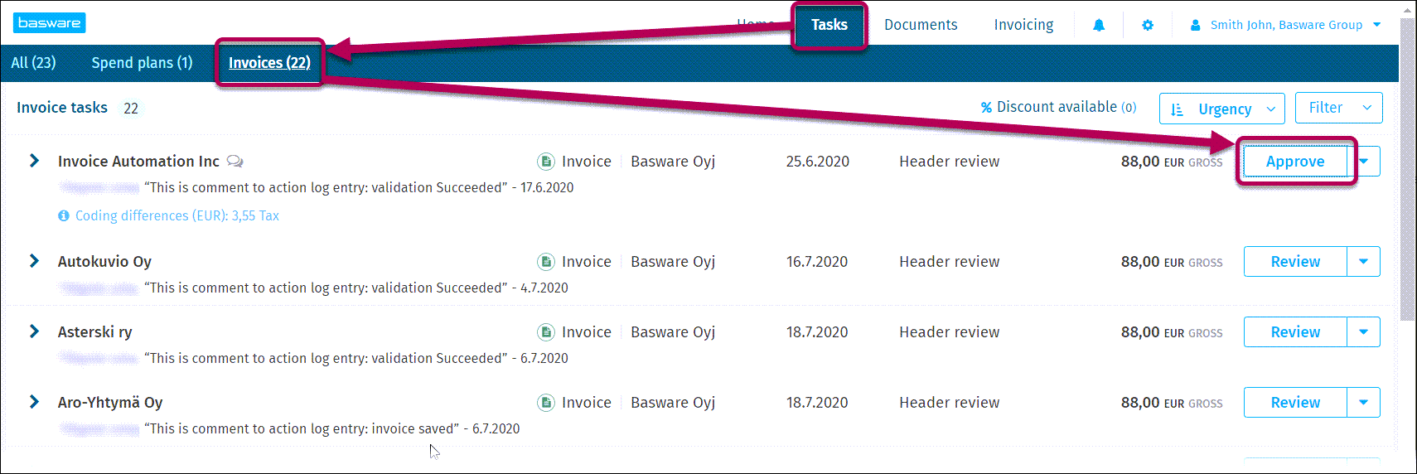Click the percent discount icon
Viewport: 1417px width, 474px height.
click(x=986, y=108)
